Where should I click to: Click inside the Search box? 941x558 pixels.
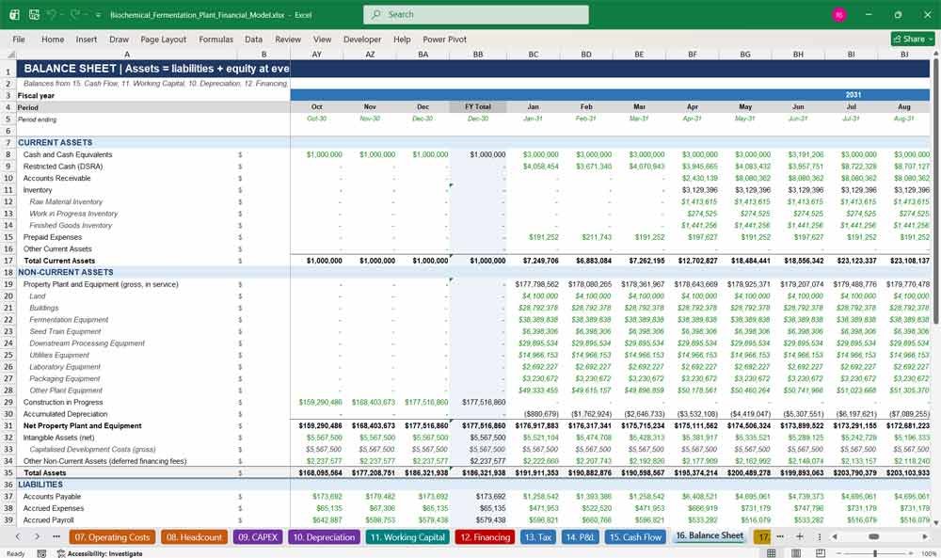pos(476,14)
